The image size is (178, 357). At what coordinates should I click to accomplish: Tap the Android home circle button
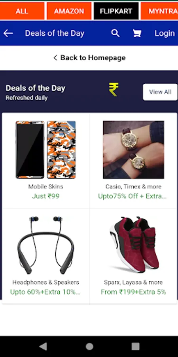coord(89,347)
